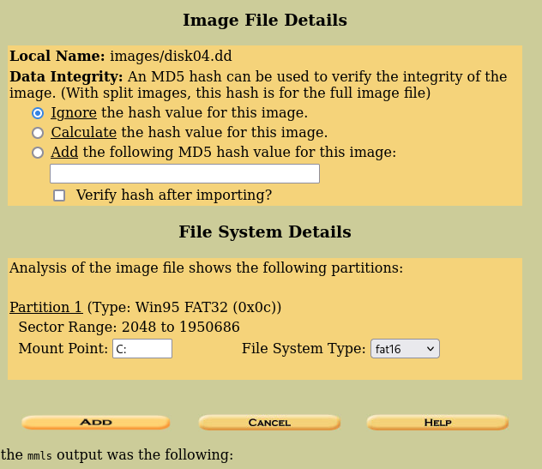Choose the Add MD5 hash radio button

coord(38,153)
